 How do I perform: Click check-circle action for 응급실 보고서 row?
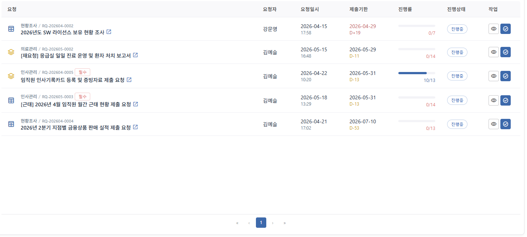coord(506,52)
